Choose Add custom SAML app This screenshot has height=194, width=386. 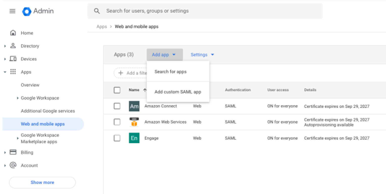click(x=178, y=92)
